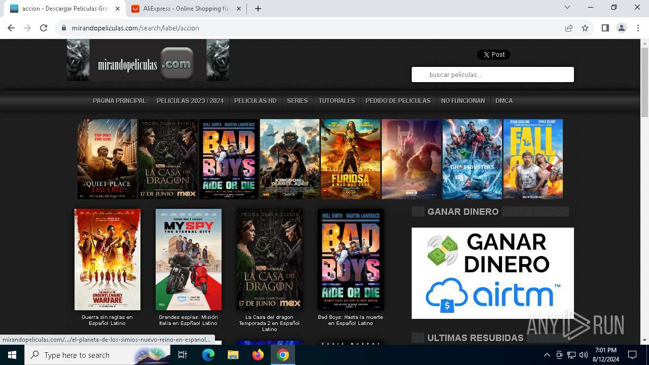
Task: Open the share page icon in address bar
Action: point(569,28)
